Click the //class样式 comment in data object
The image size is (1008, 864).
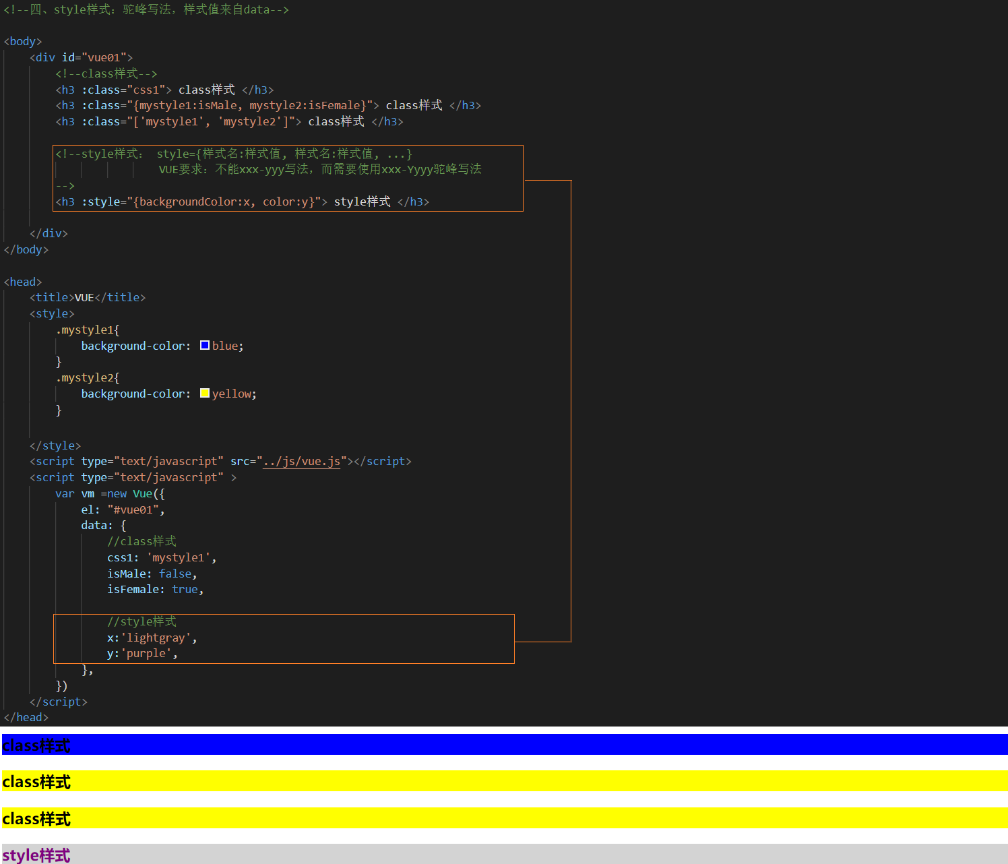[x=141, y=542]
